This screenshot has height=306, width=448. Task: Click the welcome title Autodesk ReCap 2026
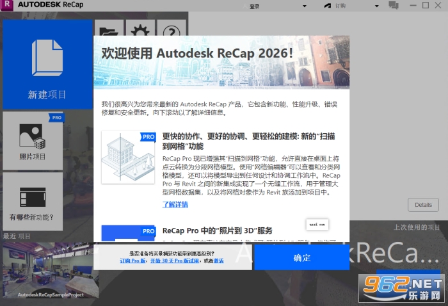[x=197, y=53]
